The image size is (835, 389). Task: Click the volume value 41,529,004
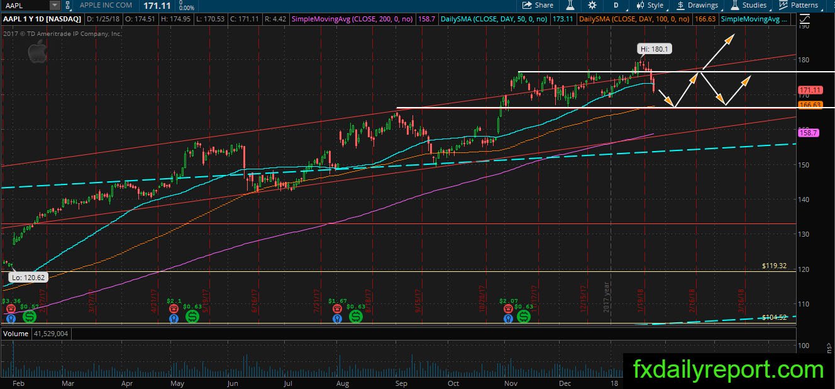click(x=52, y=333)
